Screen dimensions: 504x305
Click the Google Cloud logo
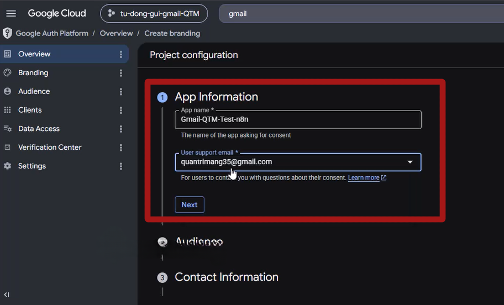[57, 13]
